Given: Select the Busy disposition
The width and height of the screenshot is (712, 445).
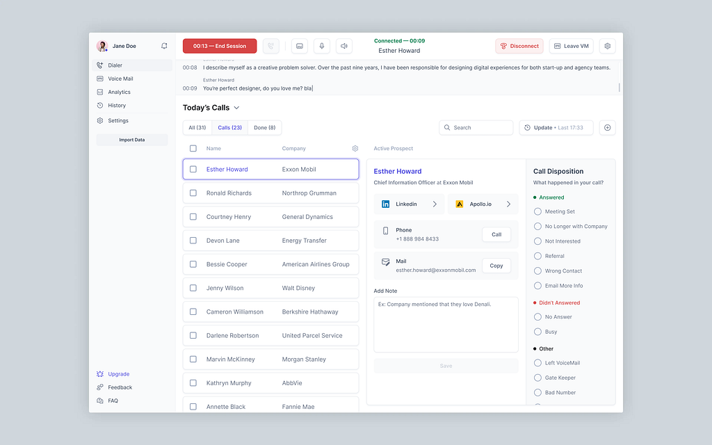Looking at the screenshot, I should tap(537, 332).
